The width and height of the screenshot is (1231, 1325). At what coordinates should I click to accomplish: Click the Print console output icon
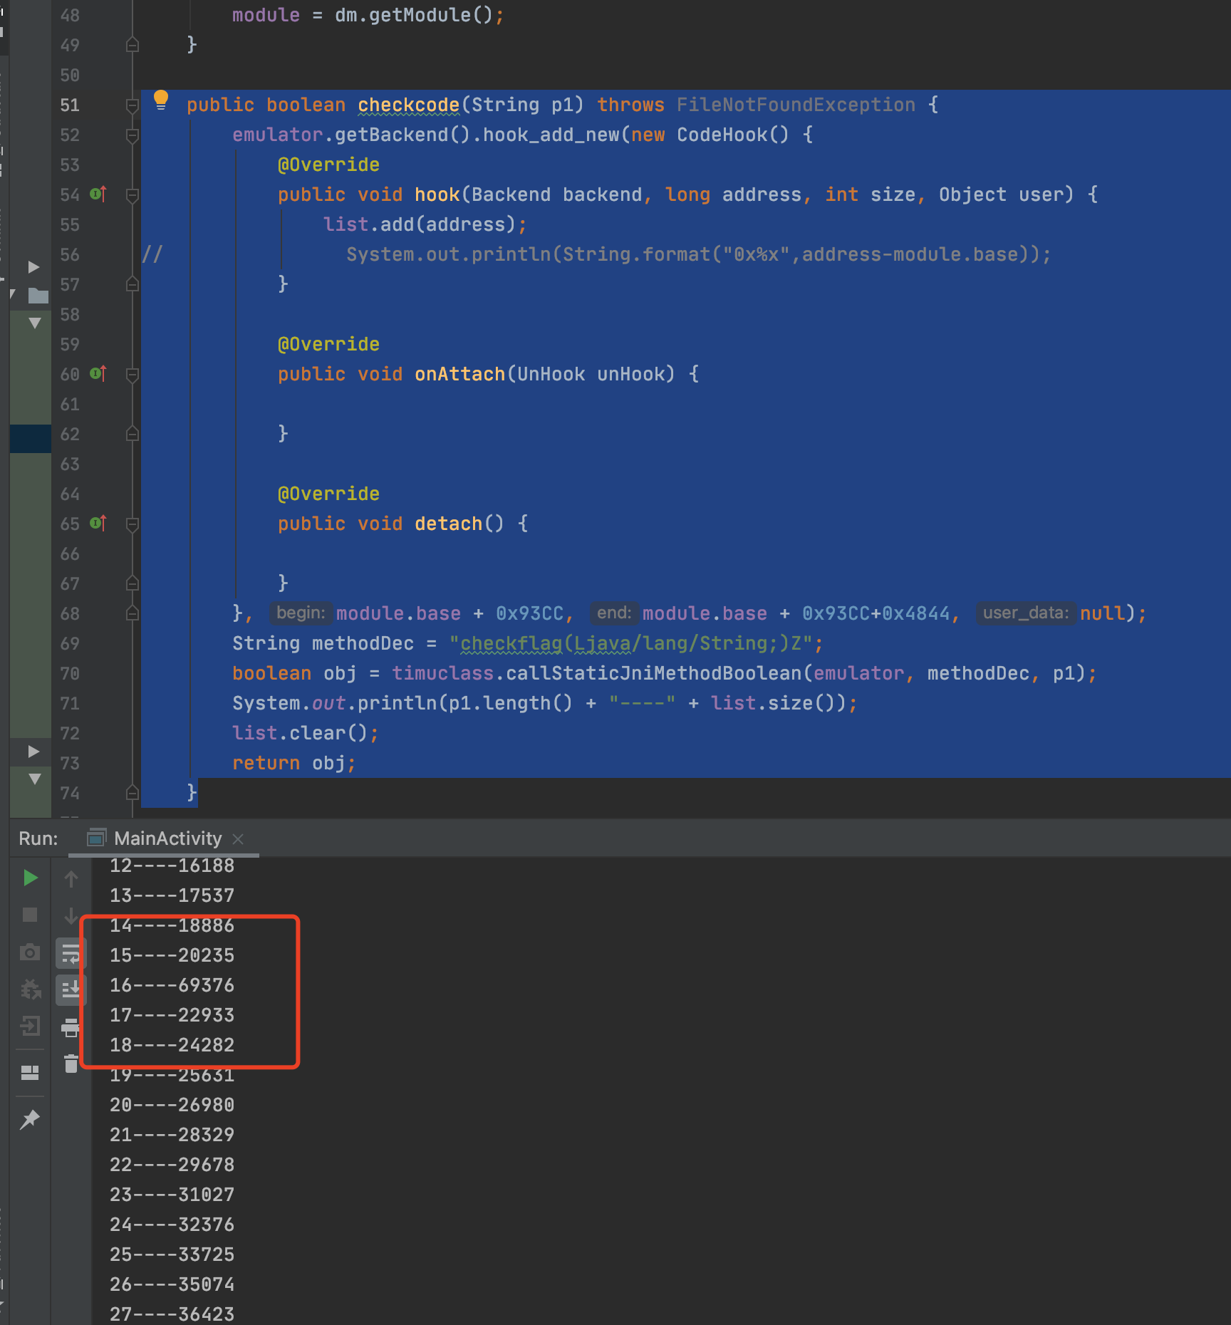click(x=71, y=1027)
